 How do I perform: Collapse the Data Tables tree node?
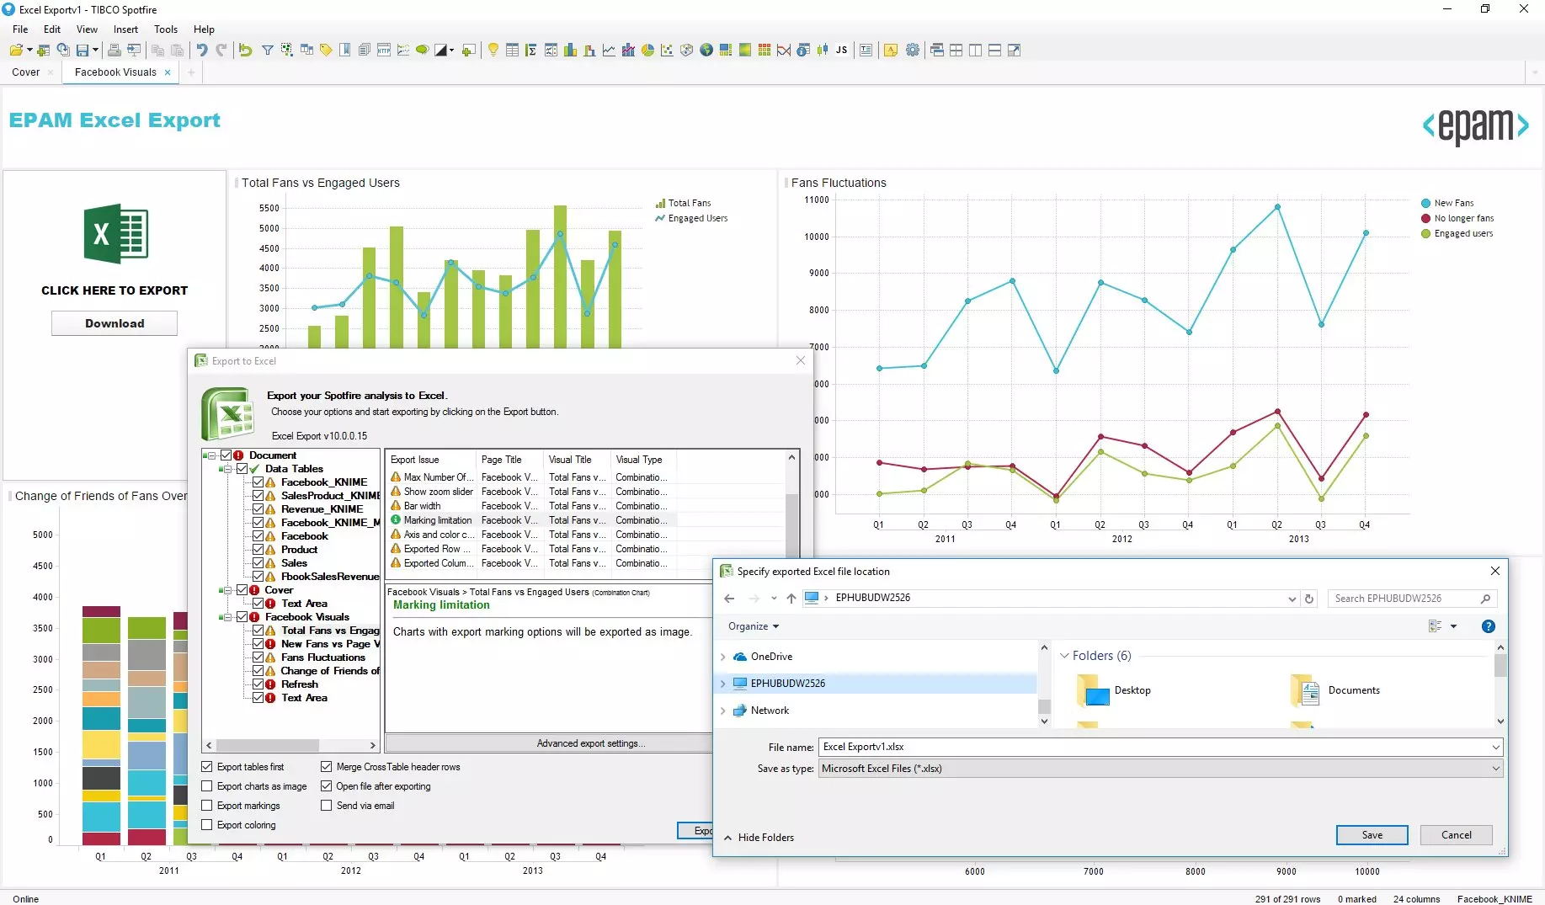[x=229, y=469]
